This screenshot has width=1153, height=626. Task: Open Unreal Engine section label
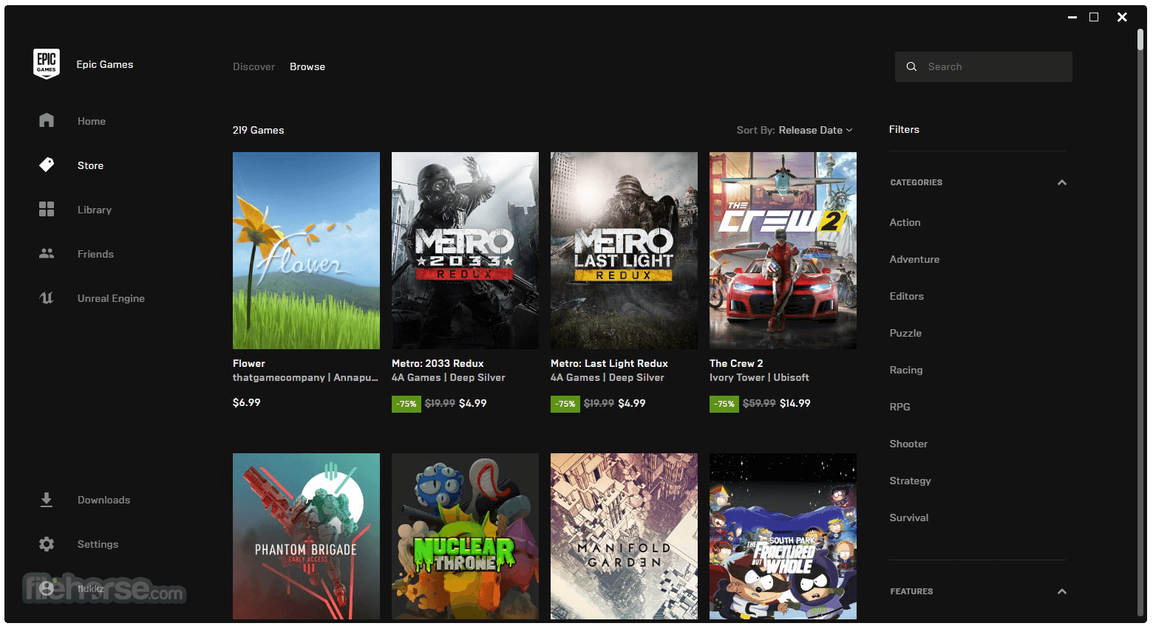click(111, 298)
